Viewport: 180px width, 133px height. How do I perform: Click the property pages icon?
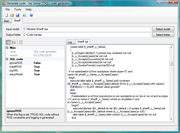[21, 42]
